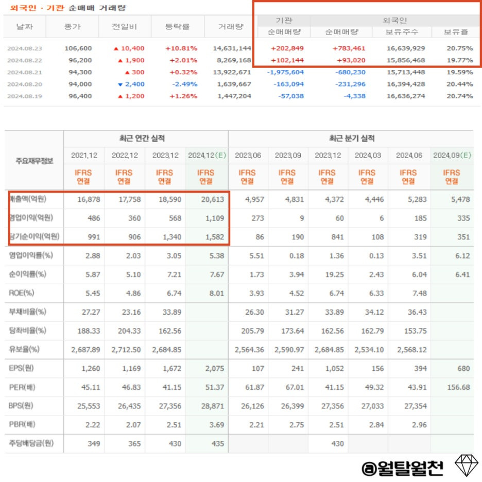Viewport: 482px width, 482px height.
Task: Click the 외국인 보유율 column header
Action: tap(456, 31)
